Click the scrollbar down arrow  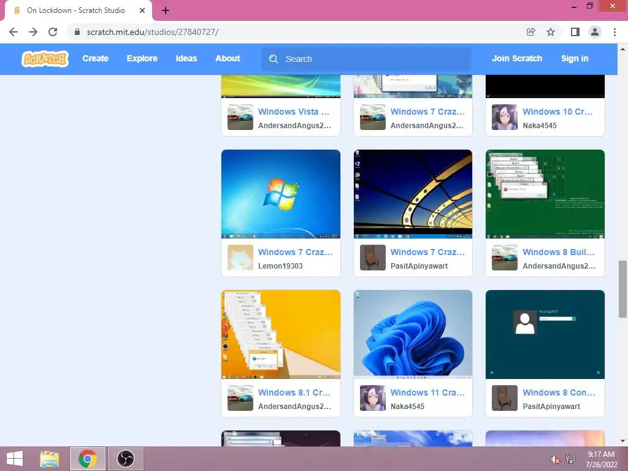click(623, 442)
